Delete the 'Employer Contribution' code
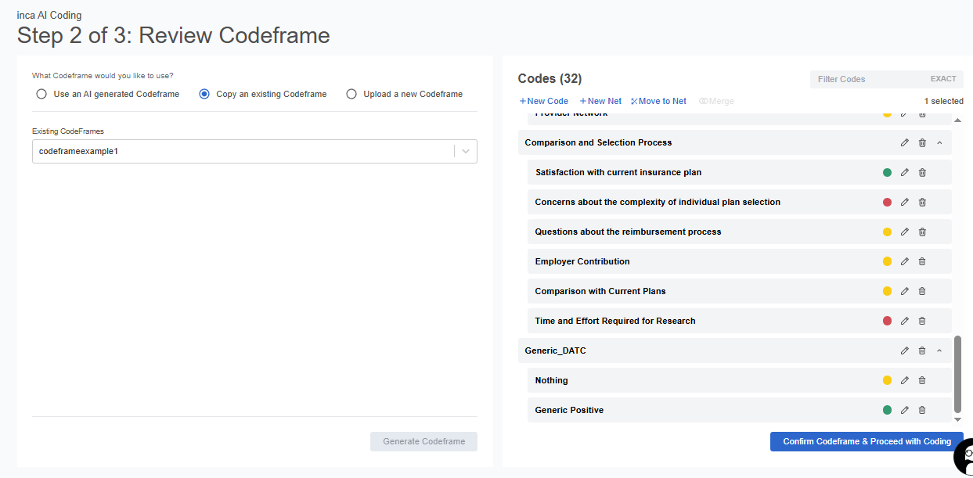973x478 pixels. tap(922, 261)
